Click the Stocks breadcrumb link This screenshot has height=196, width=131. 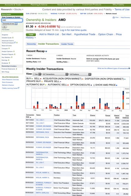tap(18, 9)
